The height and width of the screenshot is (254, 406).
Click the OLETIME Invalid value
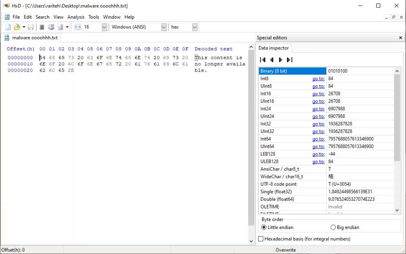tap(335, 207)
